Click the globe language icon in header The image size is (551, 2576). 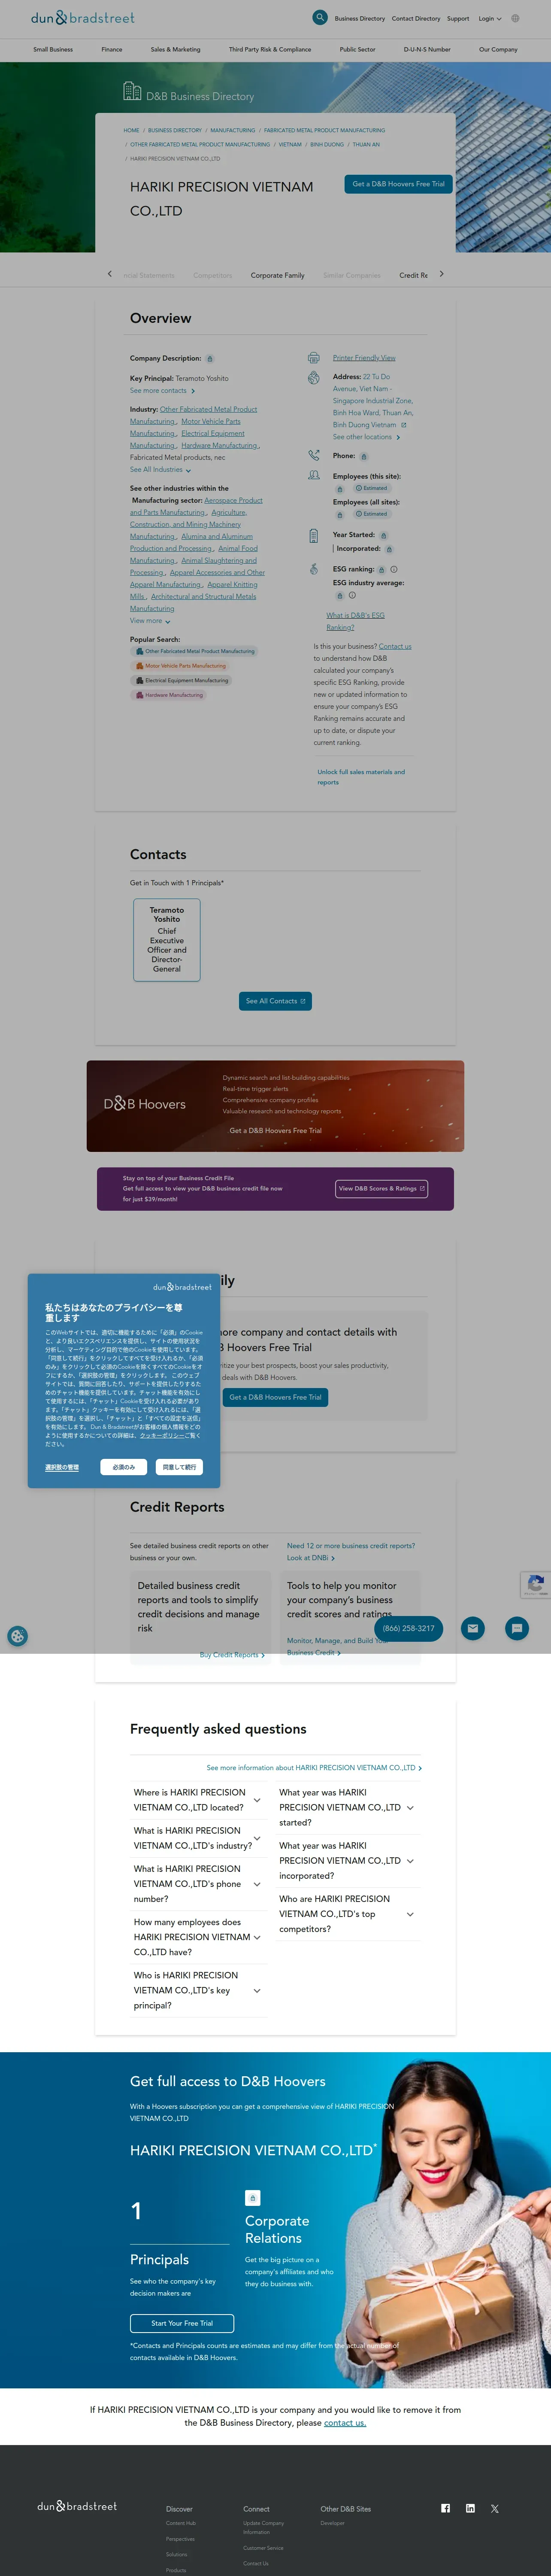pos(515,18)
